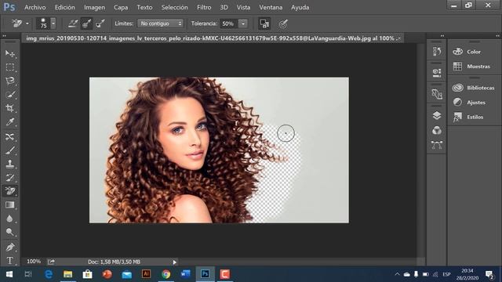Select the Horizontal Type tool
502x282 pixels.
(10, 261)
